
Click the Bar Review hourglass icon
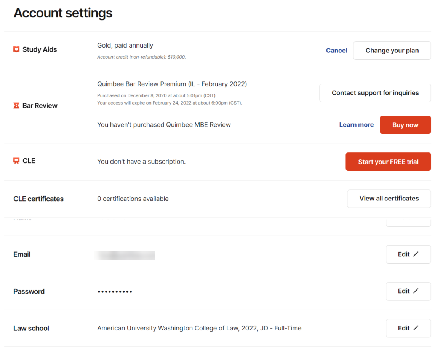[x=16, y=106]
